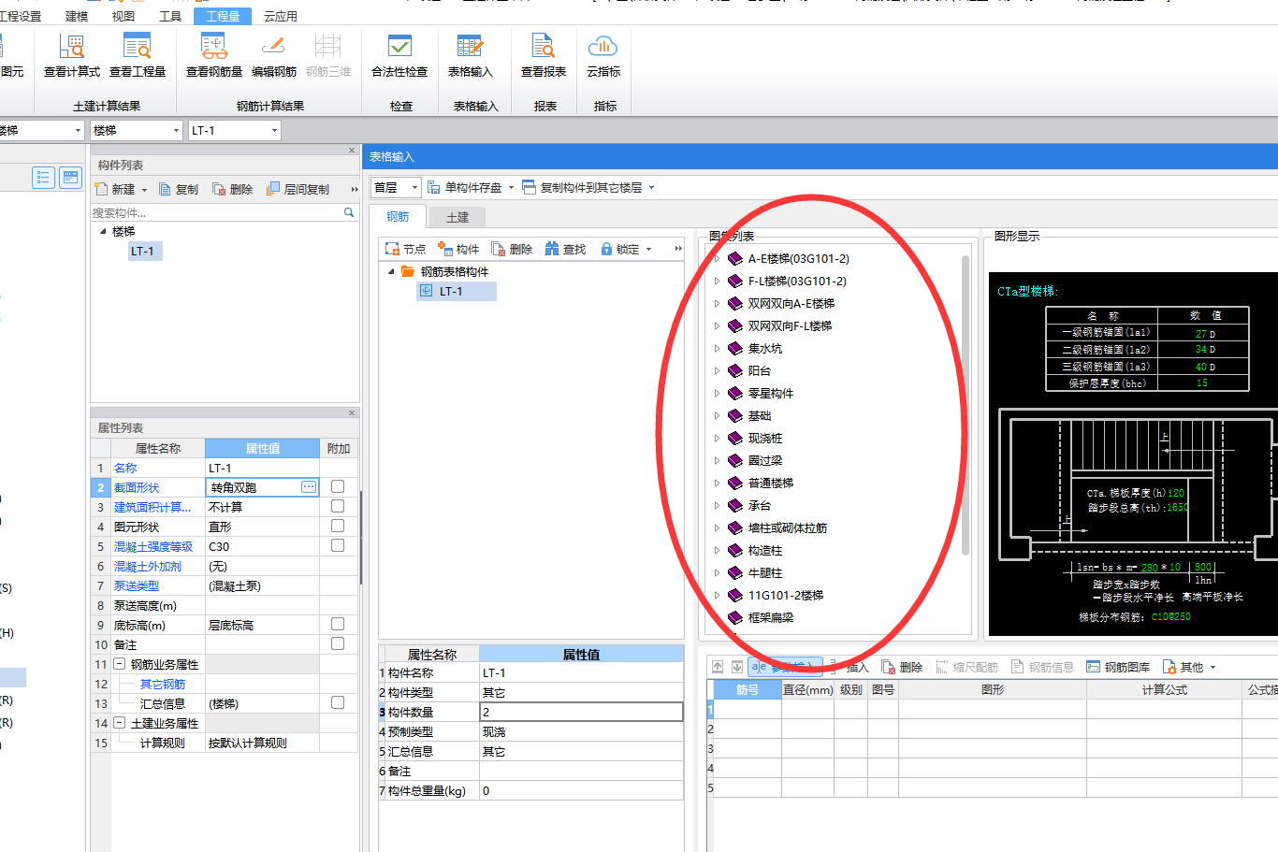The width and height of the screenshot is (1278, 852).
Task: Open the 工具 ribbon tab
Action: point(170,16)
